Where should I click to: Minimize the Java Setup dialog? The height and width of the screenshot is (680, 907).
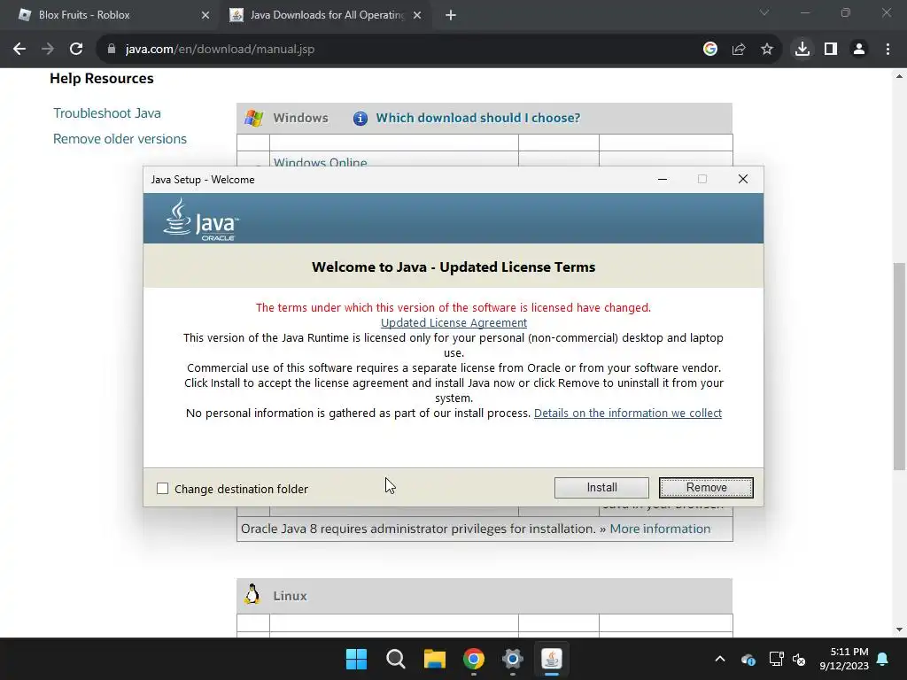coord(663,179)
